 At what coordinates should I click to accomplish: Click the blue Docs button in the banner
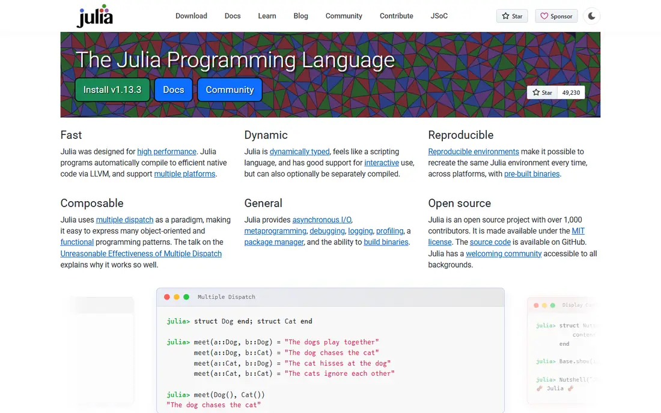(173, 89)
